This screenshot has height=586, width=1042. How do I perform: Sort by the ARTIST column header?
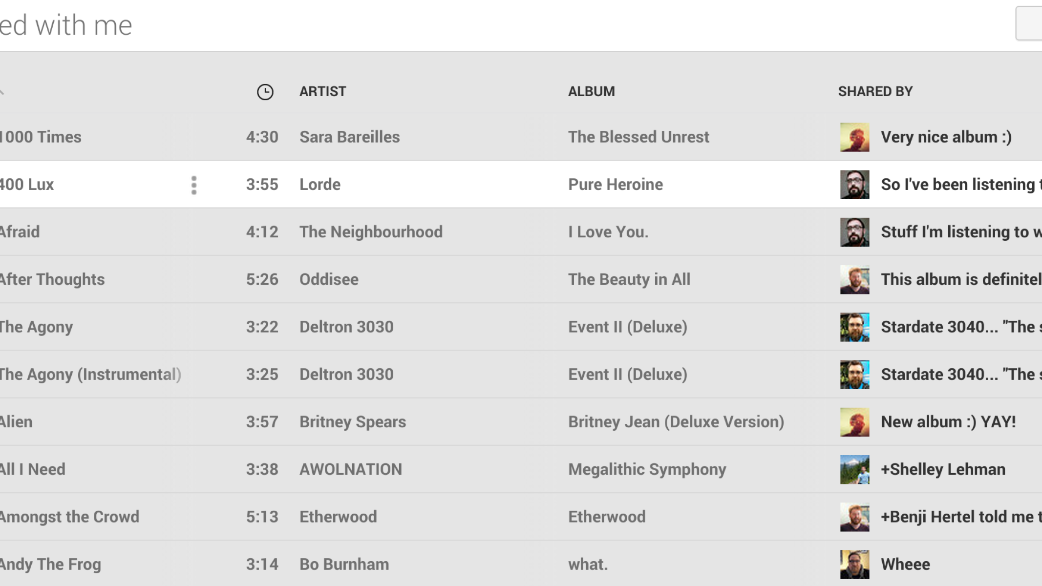[322, 92]
